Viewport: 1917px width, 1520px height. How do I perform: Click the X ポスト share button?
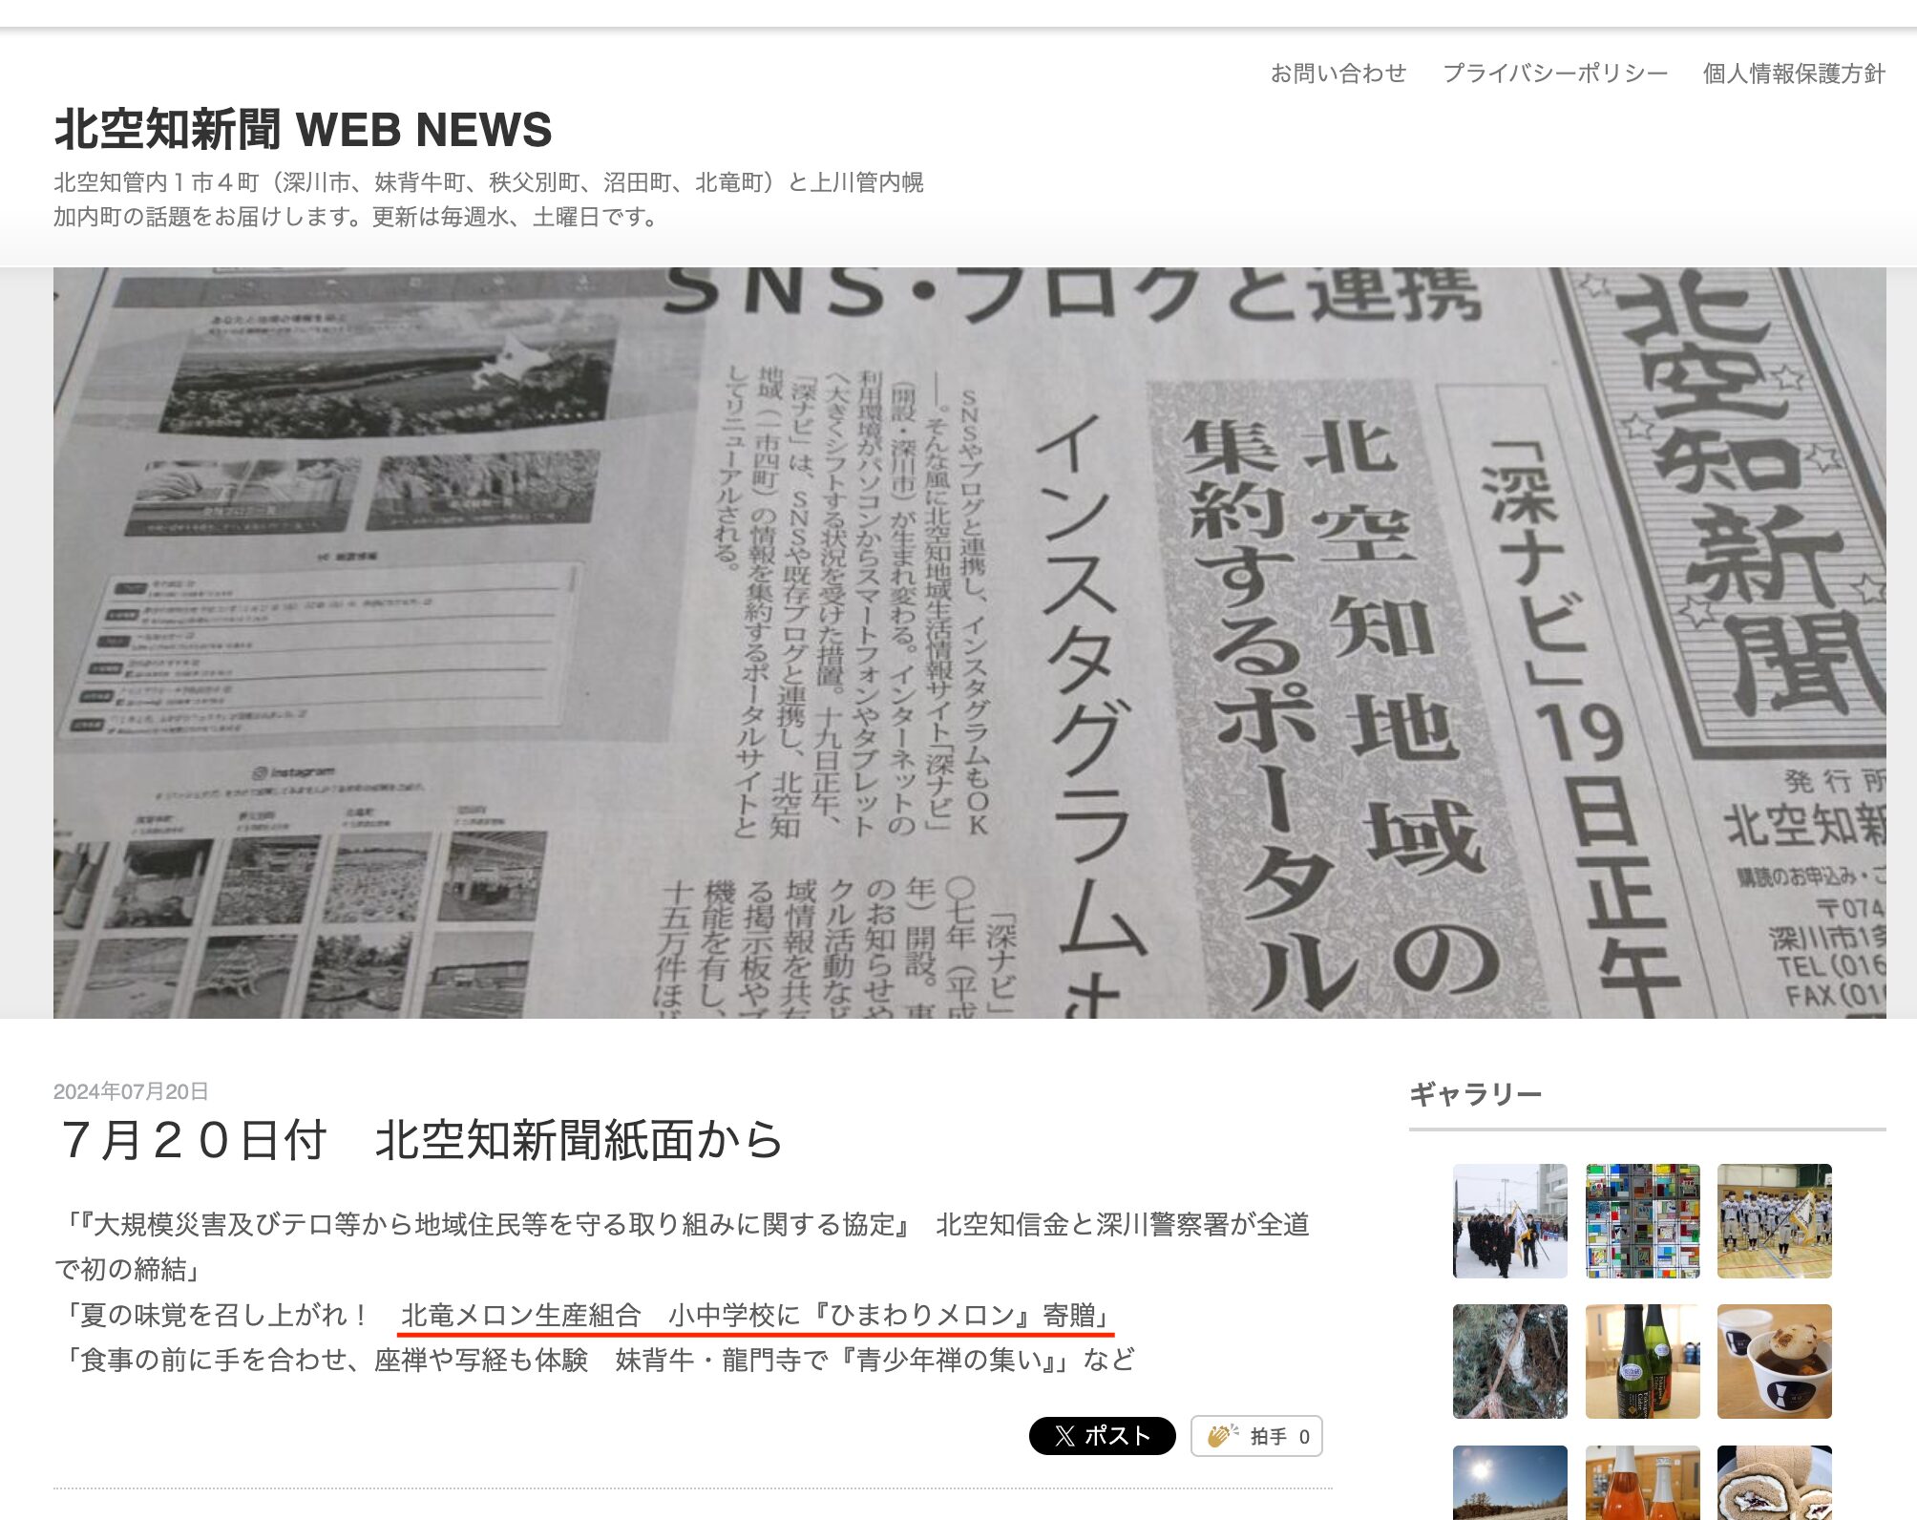(1102, 1435)
